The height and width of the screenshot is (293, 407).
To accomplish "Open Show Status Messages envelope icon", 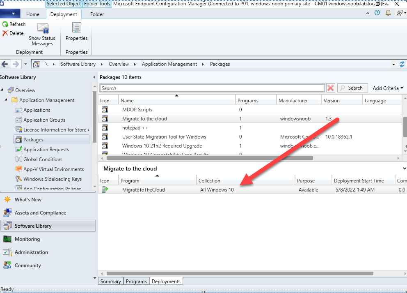I will (x=43, y=28).
